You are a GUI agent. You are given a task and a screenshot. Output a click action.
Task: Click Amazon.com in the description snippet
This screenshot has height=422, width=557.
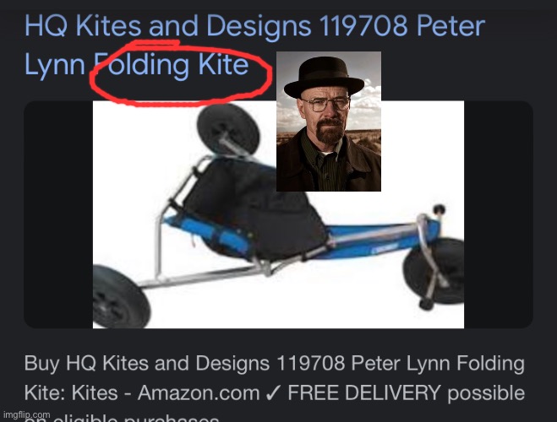(199, 393)
